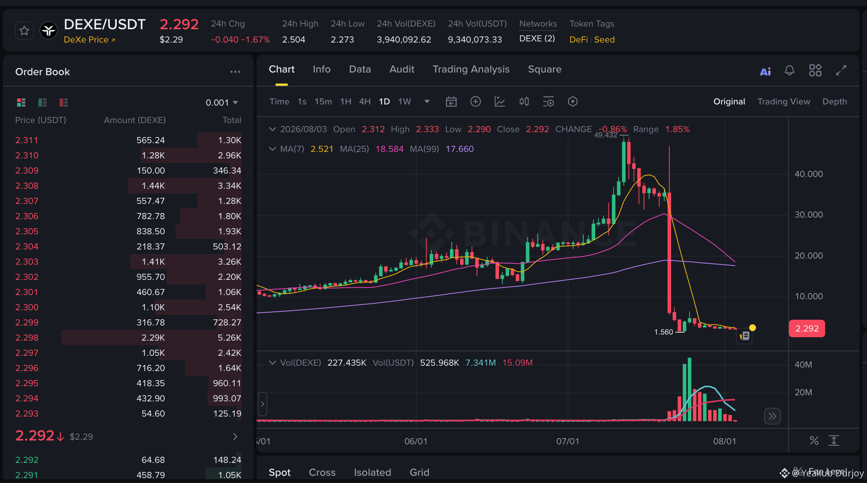The image size is (867, 483).
Task: Select the Spot trading tab
Action: 279,472
